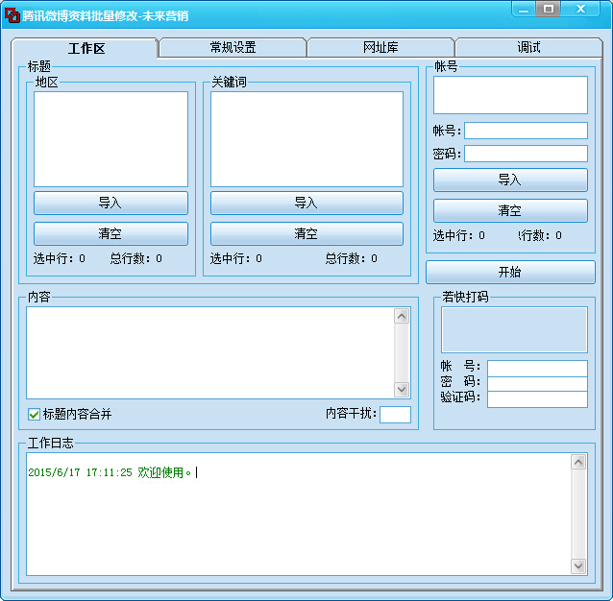613x601 pixels.
Task: Click 清空 under the 地区 list
Action: [111, 233]
